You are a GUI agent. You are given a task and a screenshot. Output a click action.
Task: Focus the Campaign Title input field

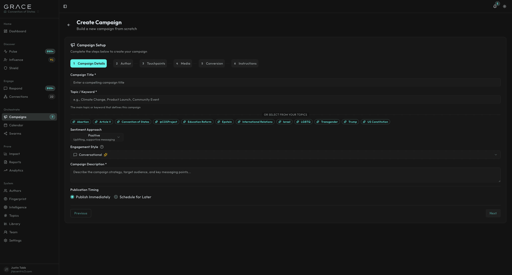(285, 83)
